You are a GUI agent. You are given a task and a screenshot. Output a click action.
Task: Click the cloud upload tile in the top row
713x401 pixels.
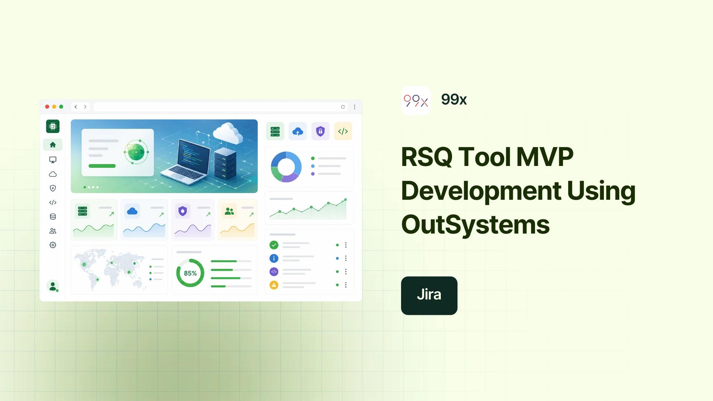click(298, 131)
